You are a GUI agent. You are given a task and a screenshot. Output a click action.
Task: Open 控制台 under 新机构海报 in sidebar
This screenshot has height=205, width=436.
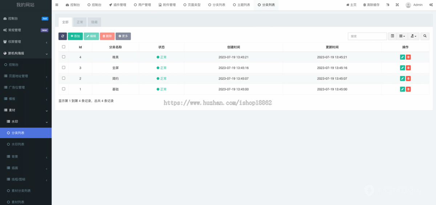pos(26,64)
